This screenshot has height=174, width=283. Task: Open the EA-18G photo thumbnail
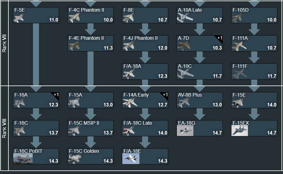click(x=185, y=131)
